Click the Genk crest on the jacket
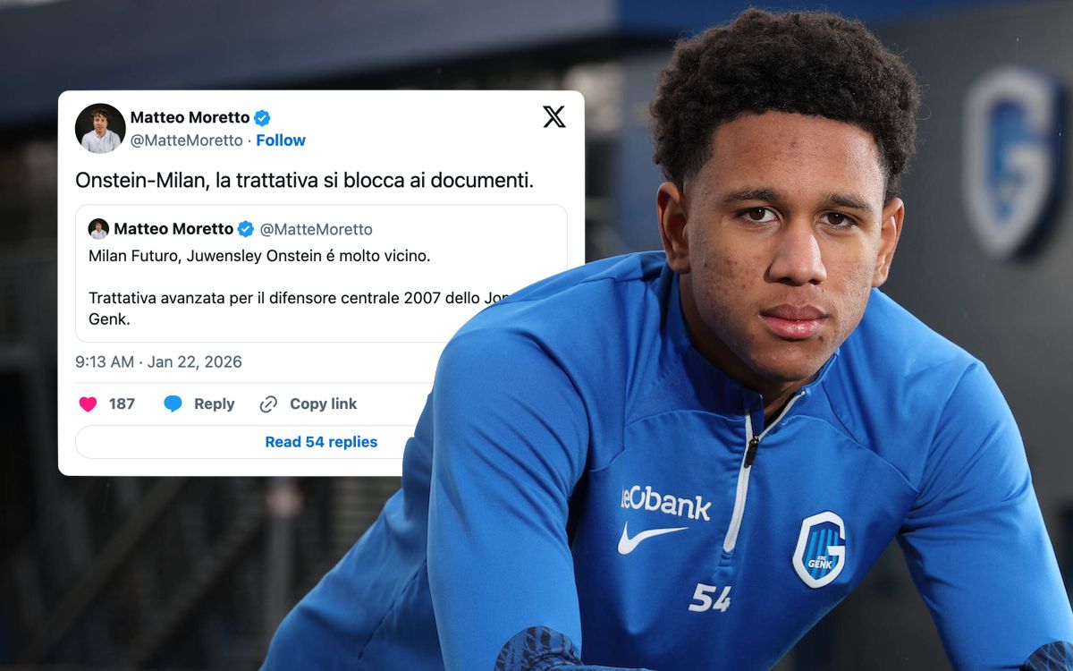Image resolution: width=1073 pixels, height=671 pixels. 819,549
